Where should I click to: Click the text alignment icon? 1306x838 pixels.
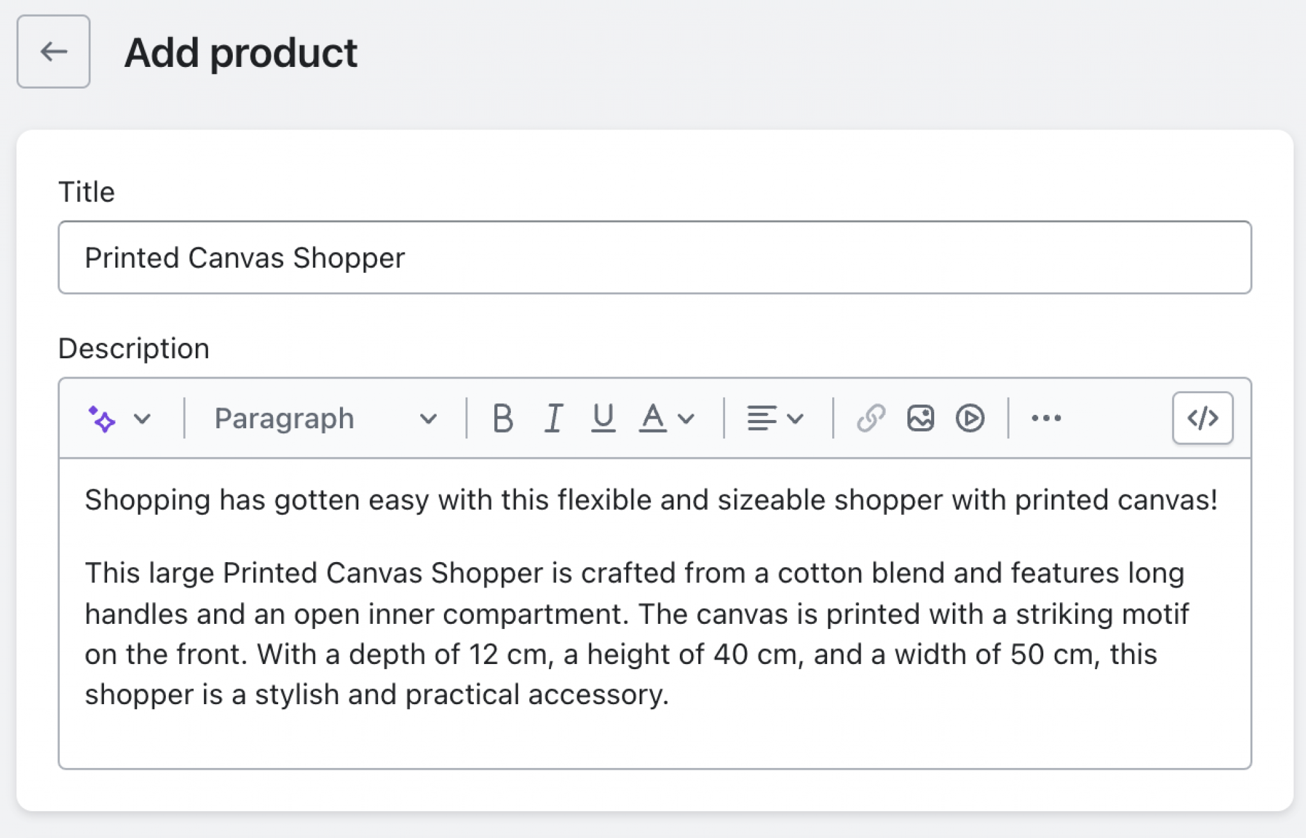761,419
